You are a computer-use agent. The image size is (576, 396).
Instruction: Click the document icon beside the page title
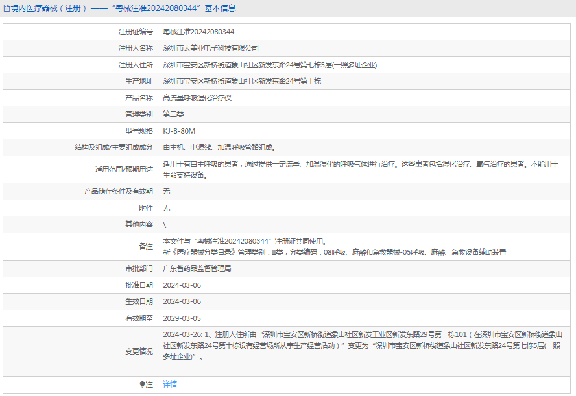(6, 8)
